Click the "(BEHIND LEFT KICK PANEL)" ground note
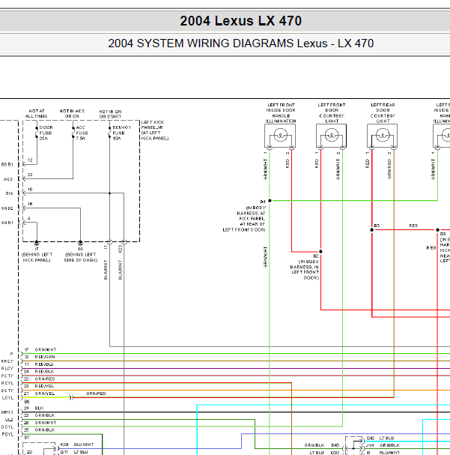 click(x=37, y=257)
